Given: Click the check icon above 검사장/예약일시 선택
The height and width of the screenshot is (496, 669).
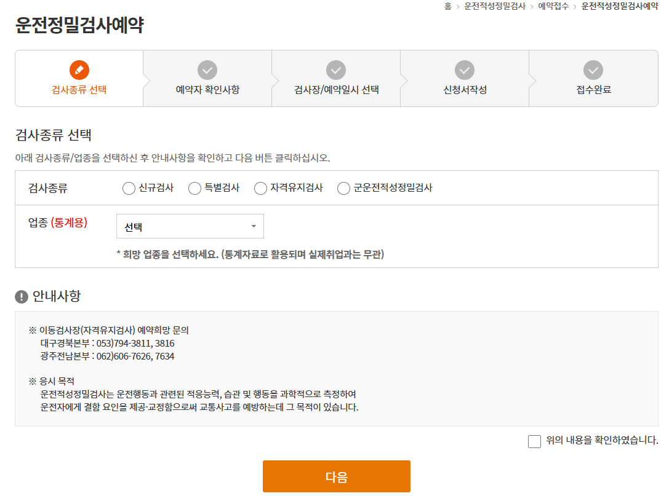Looking at the screenshot, I should [x=336, y=70].
